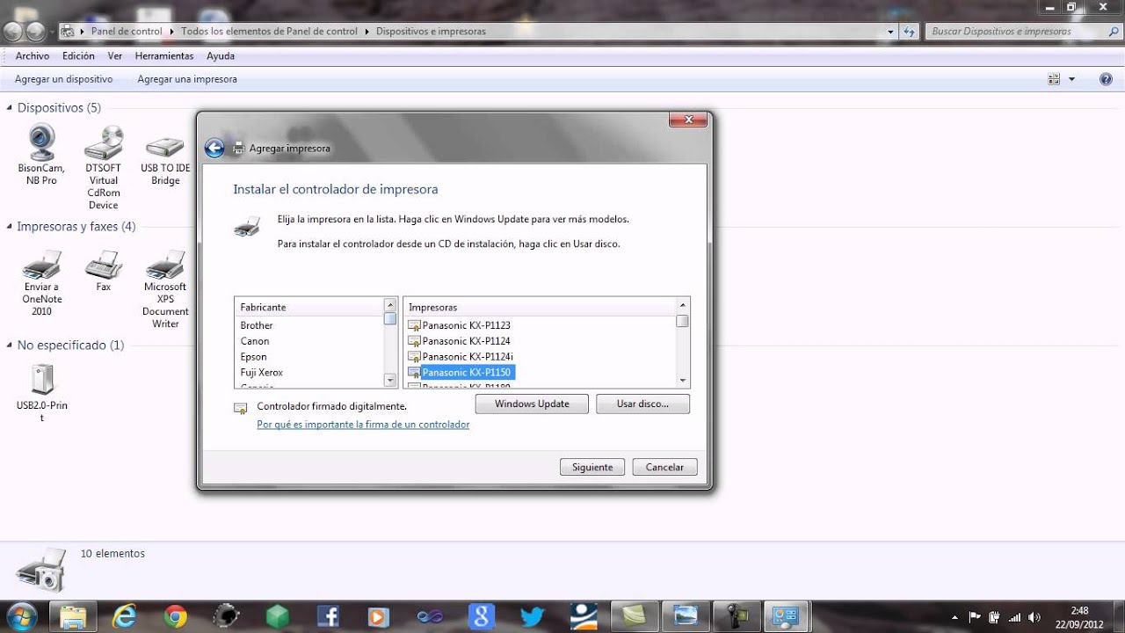The image size is (1125, 633).
Task: Open the Windows Start menu
Action: click(x=20, y=615)
